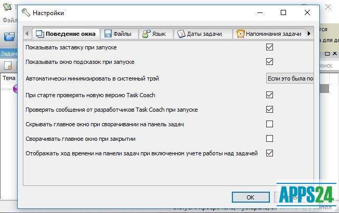Click the floppy disk icon on Файлы tab
339x213 pixels.
tap(108, 34)
